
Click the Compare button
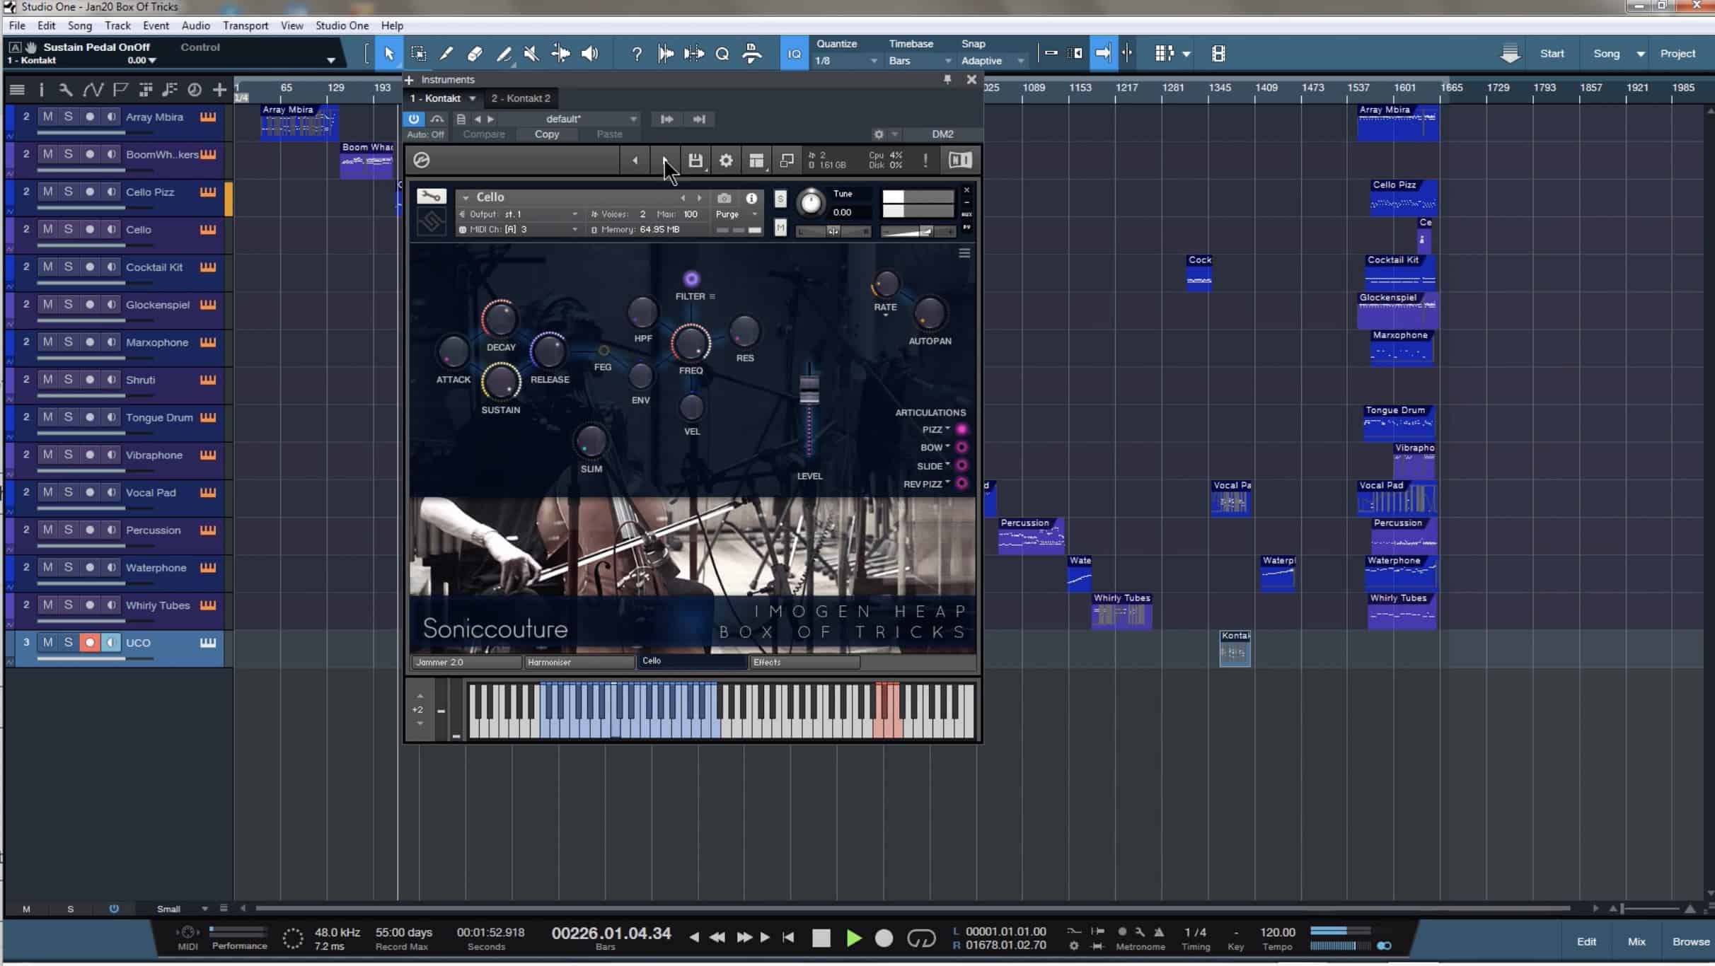coord(484,134)
